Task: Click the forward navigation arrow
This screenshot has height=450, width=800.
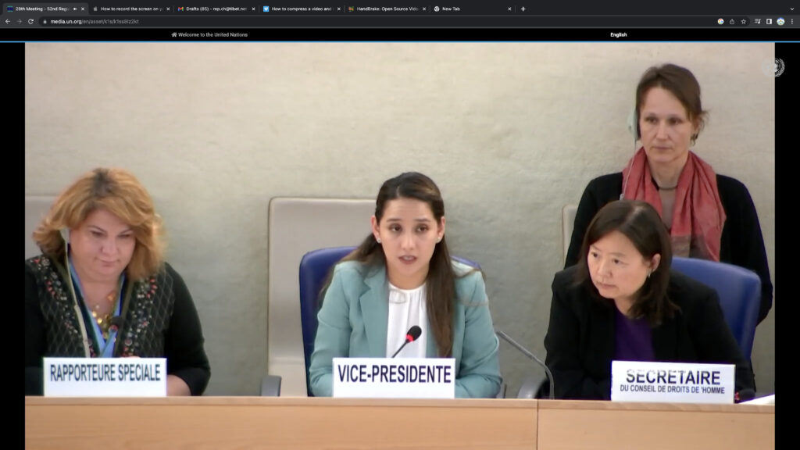Action: click(19, 21)
